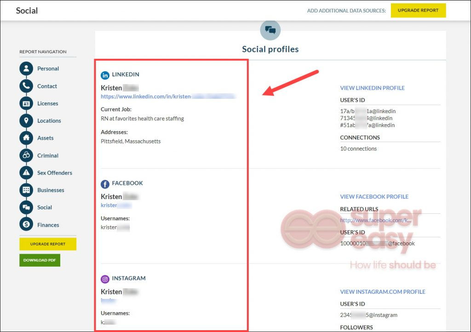Click the blurred Instagram profile link under Kristen
This screenshot has width=471, height=332.
(x=108, y=300)
